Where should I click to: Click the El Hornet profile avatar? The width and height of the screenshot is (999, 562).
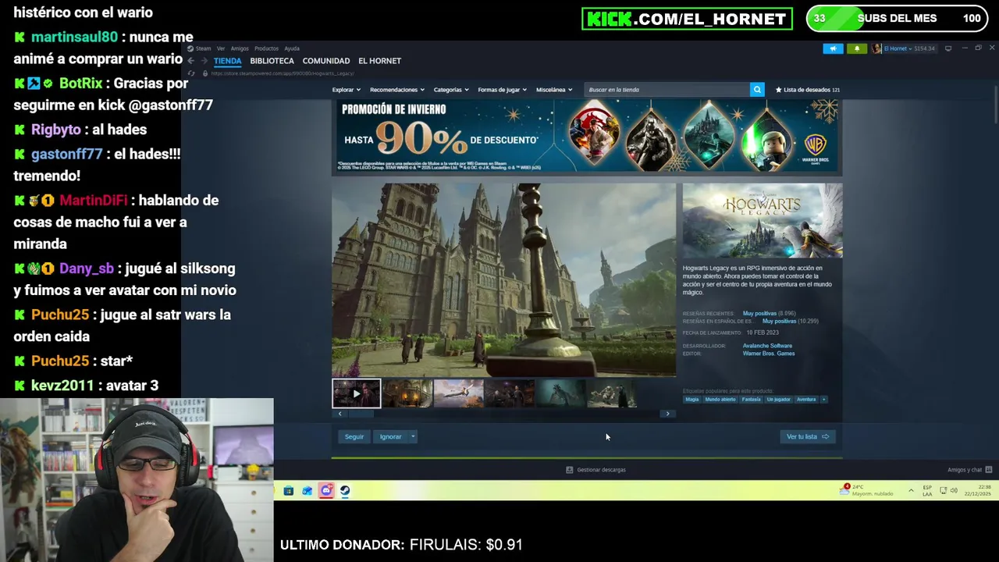tap(877, 48)
